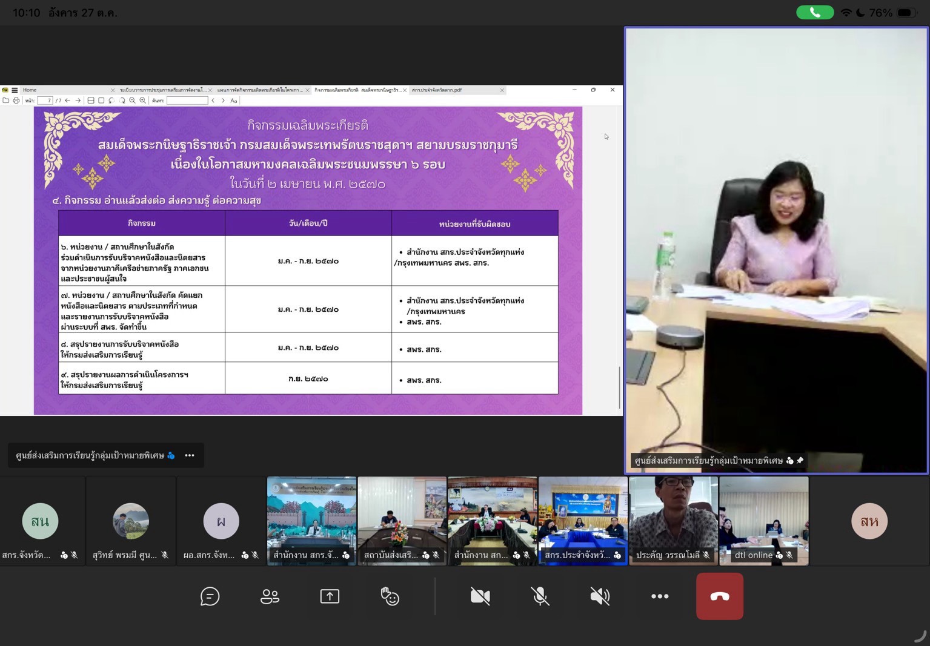Open the meeting chat panel

click(x=210, y=596)
